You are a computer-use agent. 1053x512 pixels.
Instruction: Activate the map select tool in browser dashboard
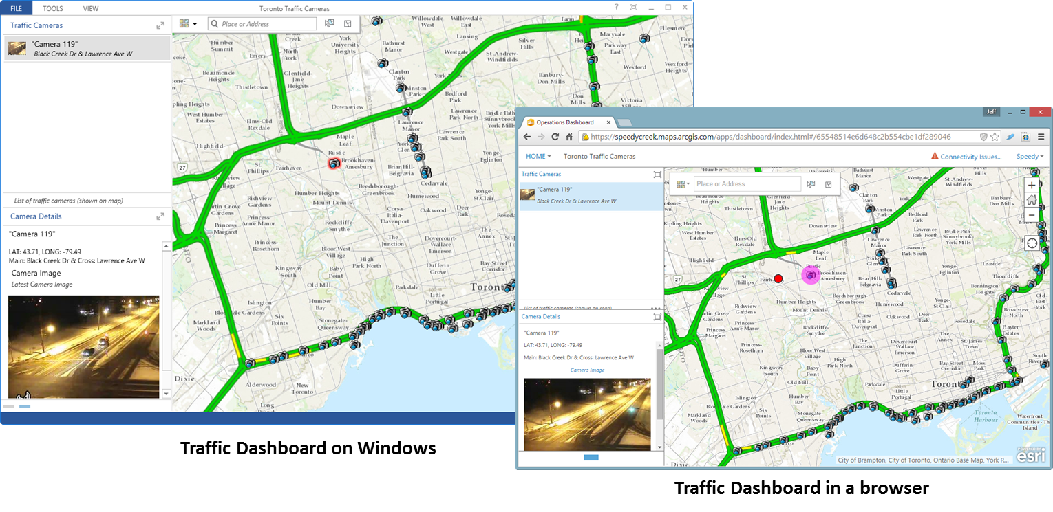pyautogui.click(x=811, y=184)
